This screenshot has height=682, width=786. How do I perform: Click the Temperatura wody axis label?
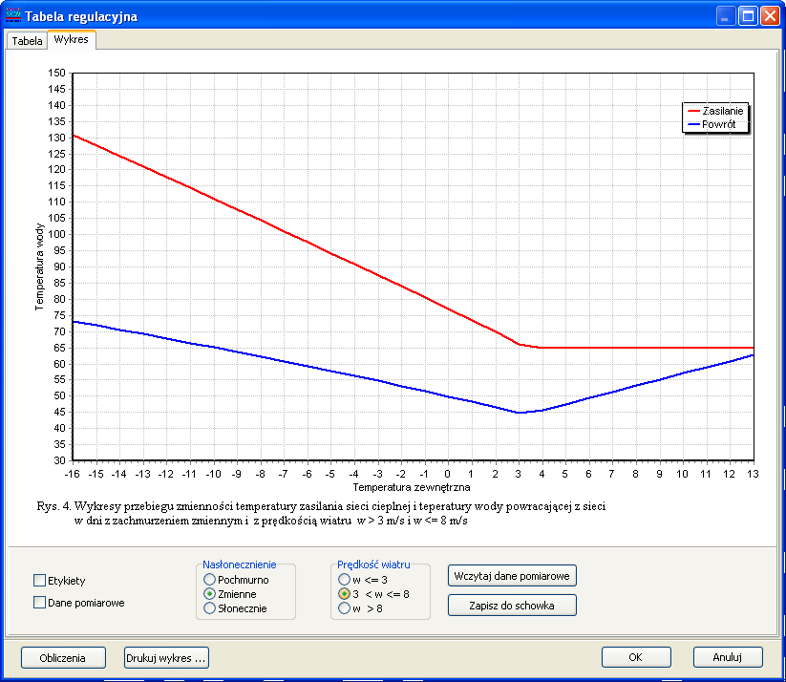[39, 266]
